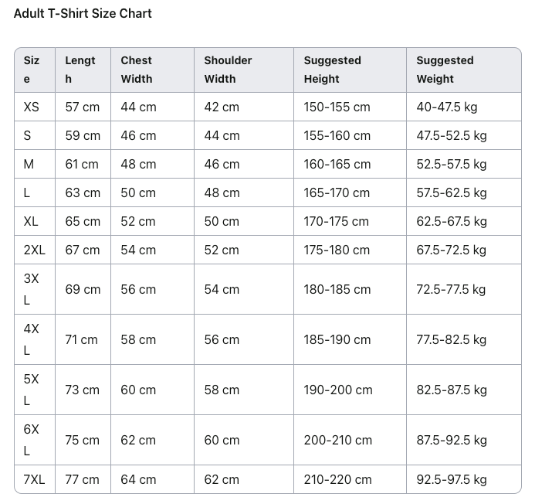Select the Shoulder Width column header

[228, 70]
